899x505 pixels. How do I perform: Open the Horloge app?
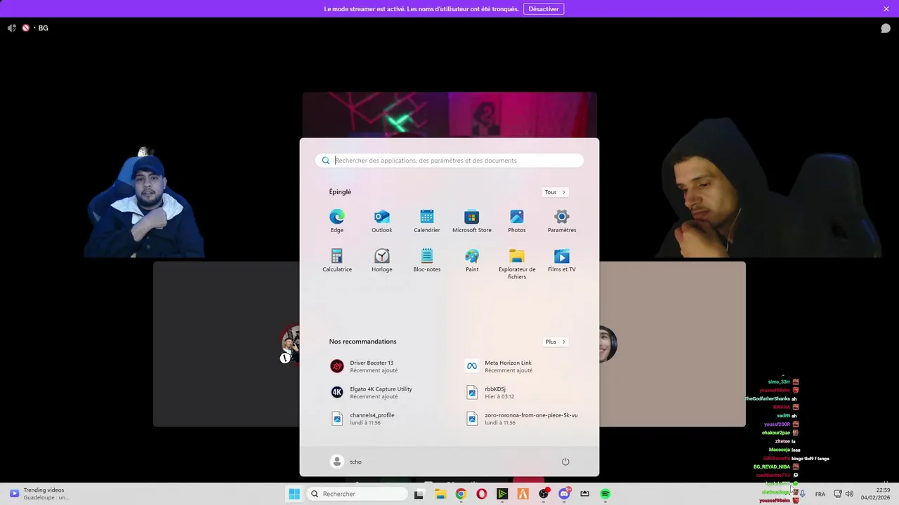[382, 260]
